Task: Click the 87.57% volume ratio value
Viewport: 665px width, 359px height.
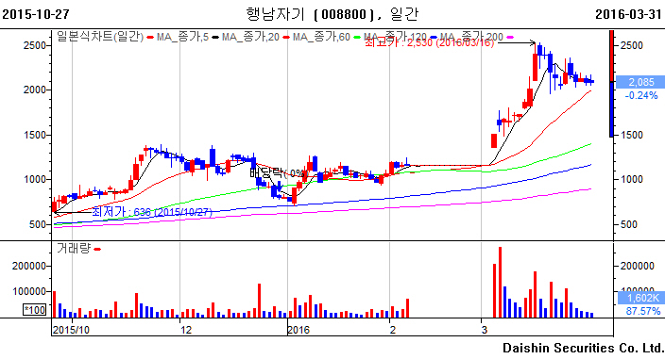Action: [x=643, y=311]
